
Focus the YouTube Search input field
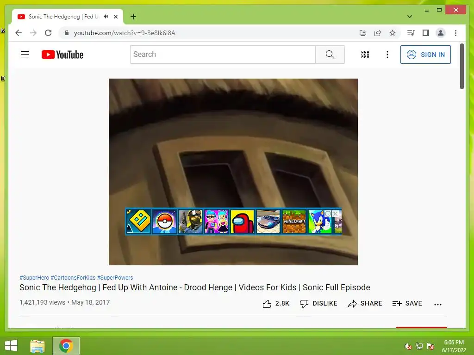coord(223,55)
